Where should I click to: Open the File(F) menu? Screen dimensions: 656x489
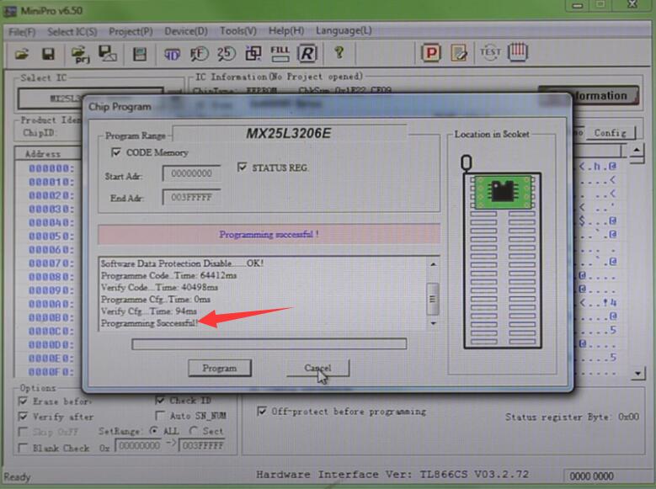point(22,32)
